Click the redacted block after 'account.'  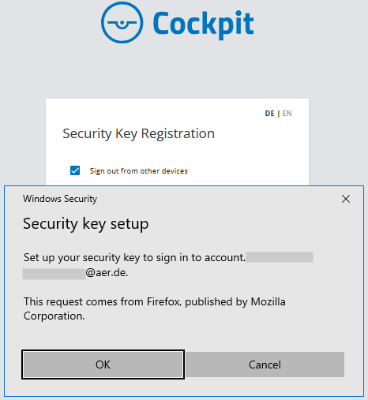click(x=280, y=257)
